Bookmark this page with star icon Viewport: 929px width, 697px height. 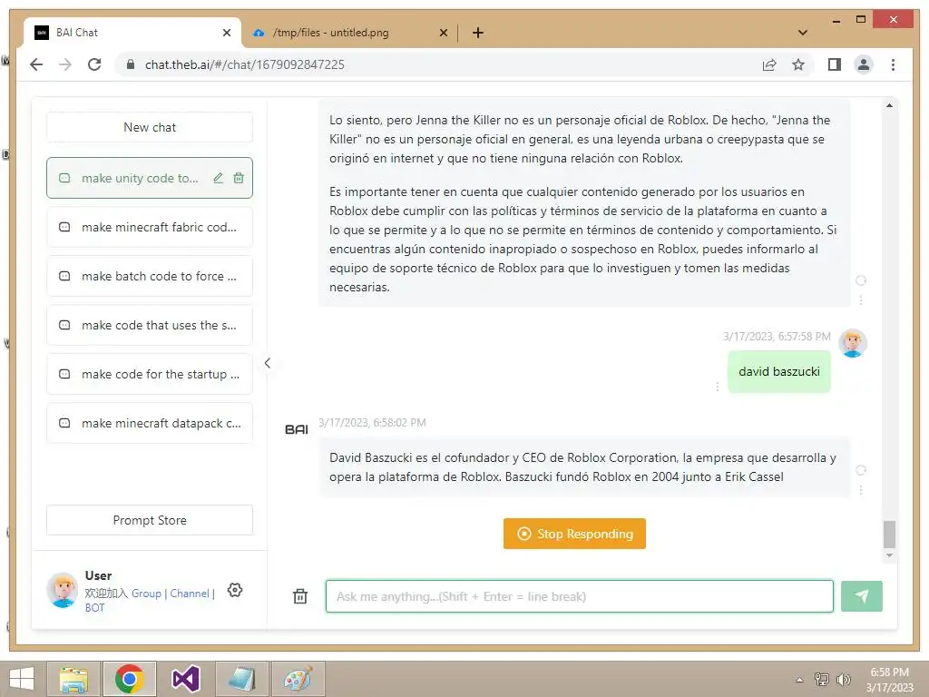(798, 64)
